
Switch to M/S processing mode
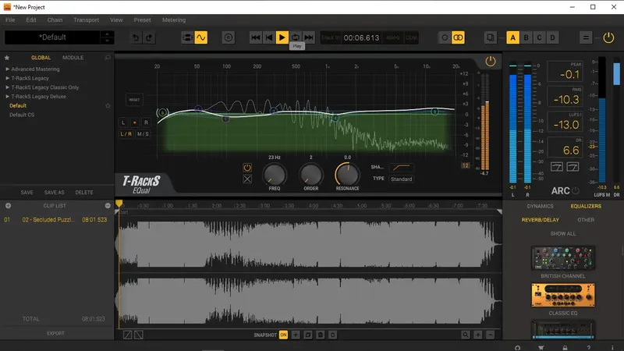[143, 134]
